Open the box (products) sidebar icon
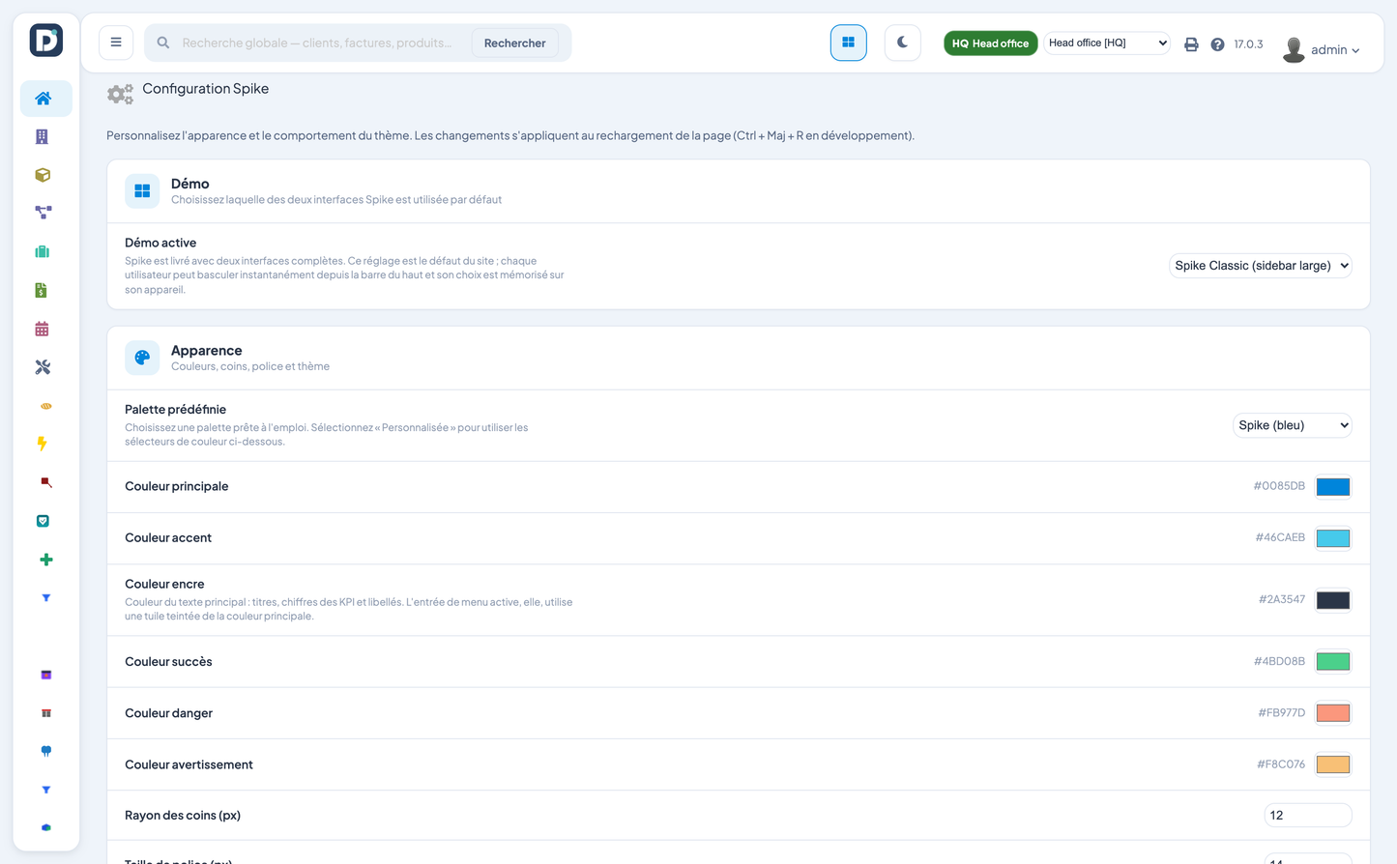 [x=43, y=175]
